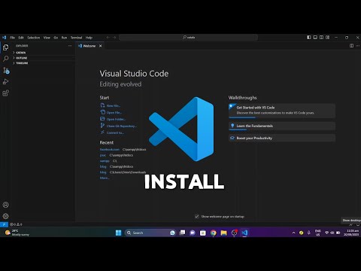Open the Run menu
Screen dimensions: 361x271
point(64,38)
